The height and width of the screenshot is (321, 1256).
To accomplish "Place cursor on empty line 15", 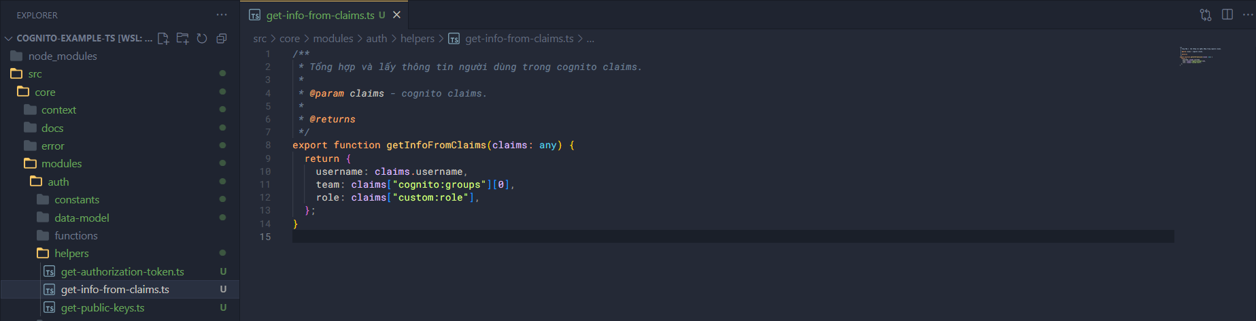I will click(544, 237).
